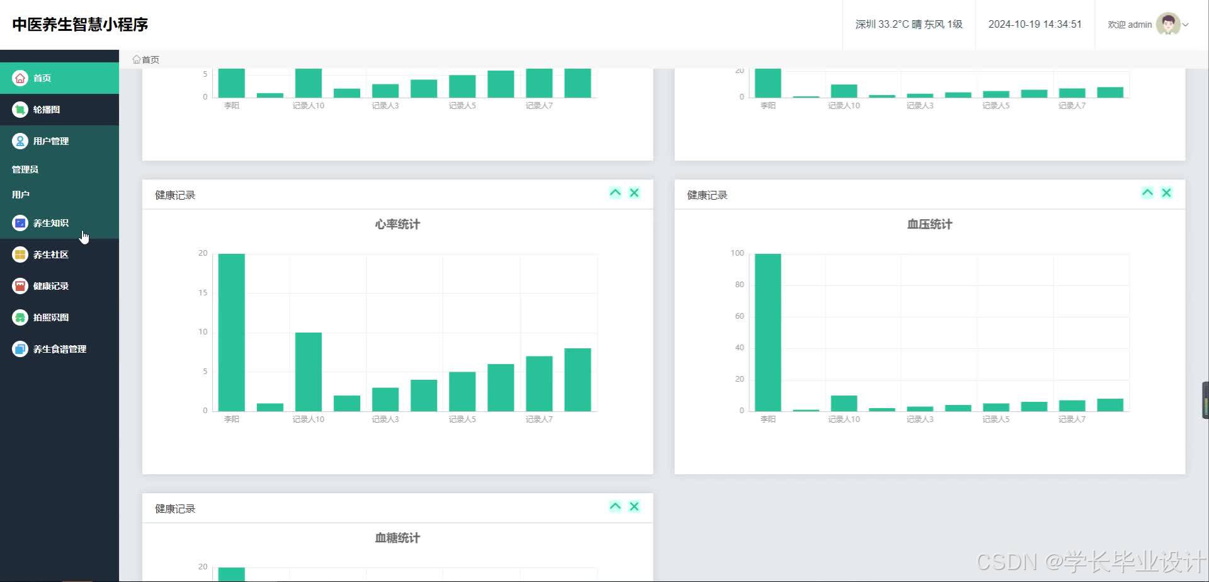Click the 记录人10 bar in 心率统计 chart
Viewport: 1209px width, 582px height.
point(309,372)
